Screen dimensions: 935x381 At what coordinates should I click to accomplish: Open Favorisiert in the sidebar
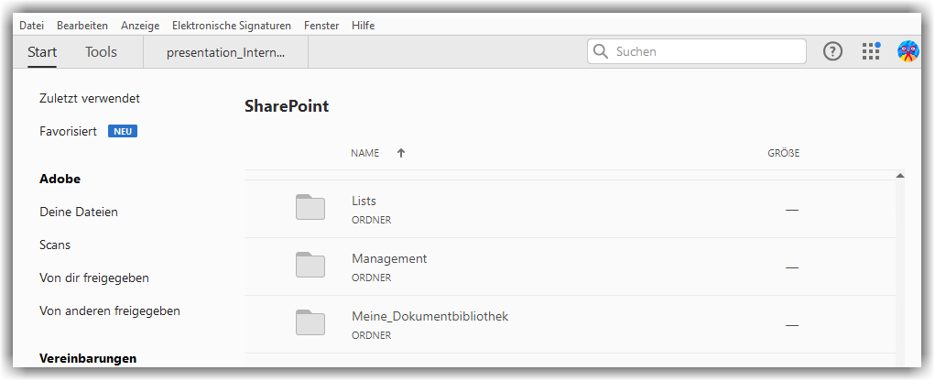tap(69, 131)
